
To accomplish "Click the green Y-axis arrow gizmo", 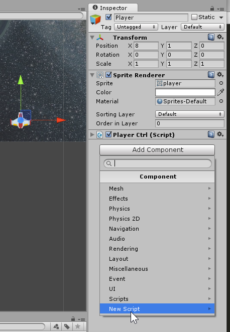I will (21, 80).
